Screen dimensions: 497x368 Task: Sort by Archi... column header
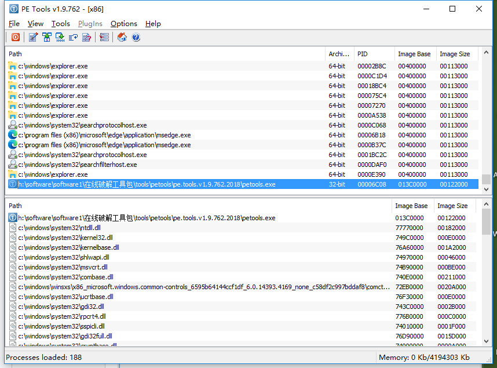click(339, 54)
